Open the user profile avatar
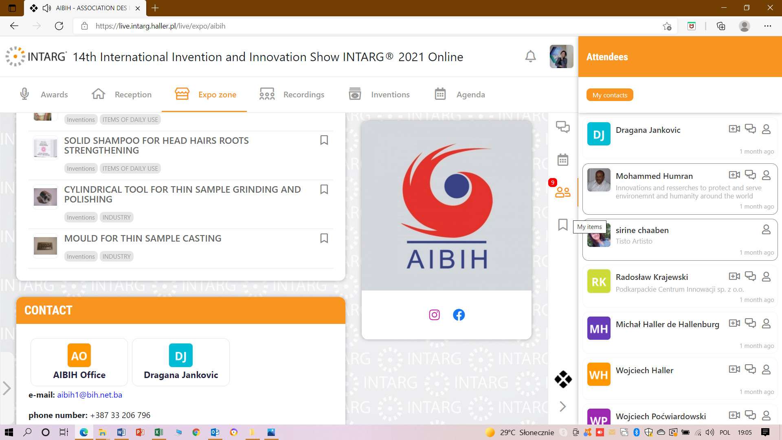This screenshot has width=782, height=440. tap(561, 56)
